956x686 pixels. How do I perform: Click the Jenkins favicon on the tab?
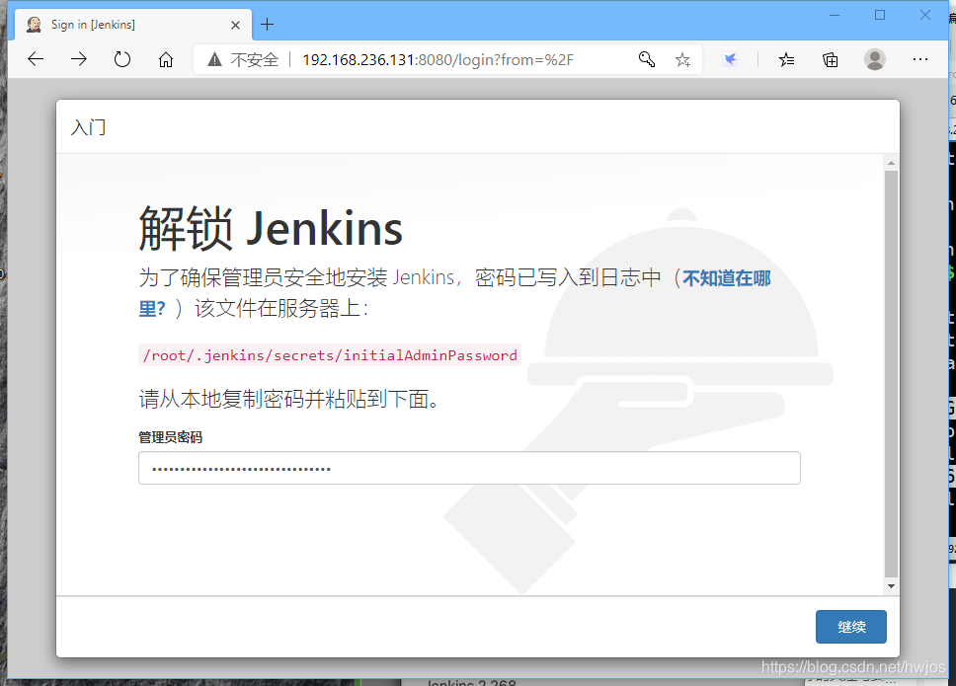coord(35,25)
